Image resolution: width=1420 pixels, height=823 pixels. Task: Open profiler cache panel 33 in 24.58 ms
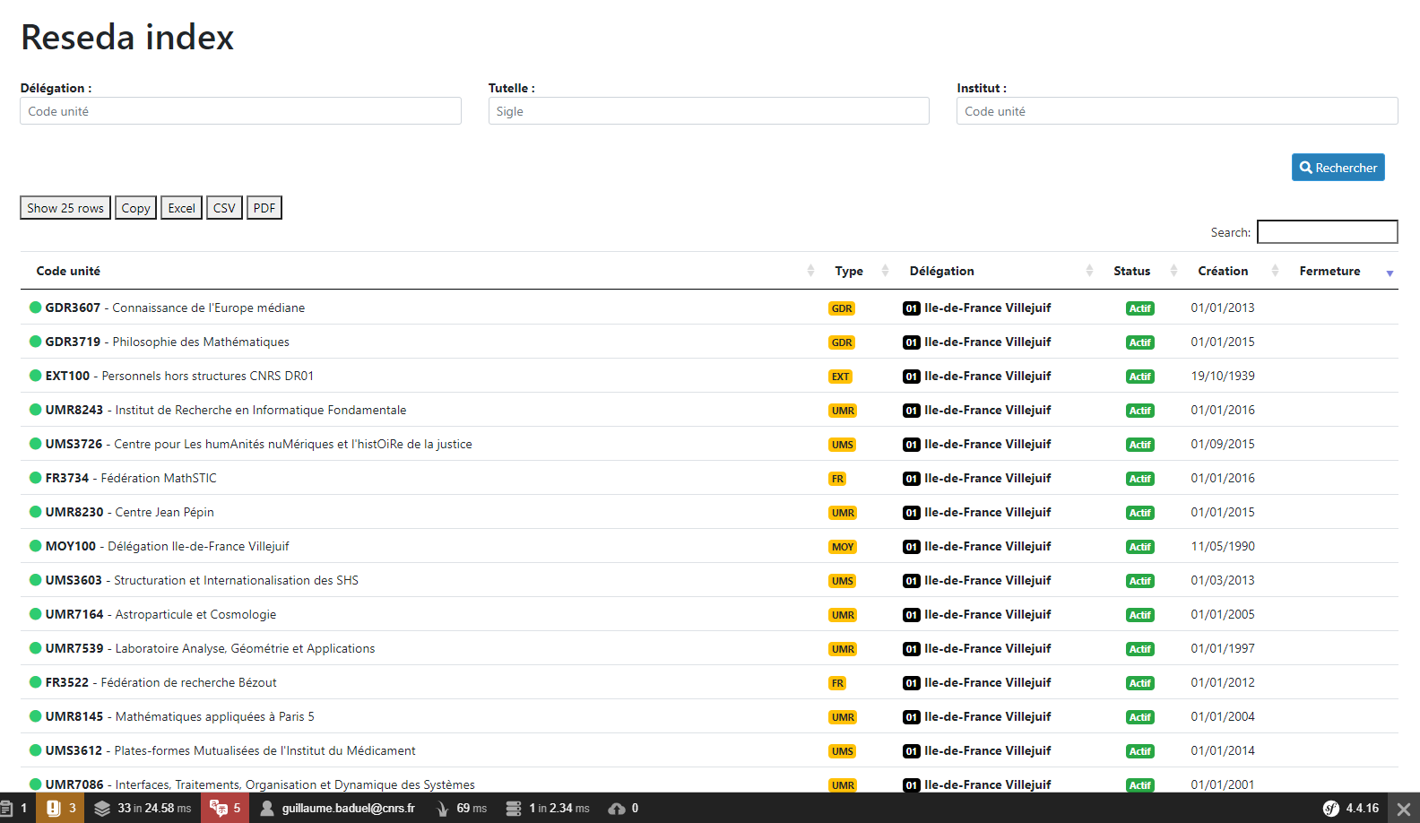143,808
